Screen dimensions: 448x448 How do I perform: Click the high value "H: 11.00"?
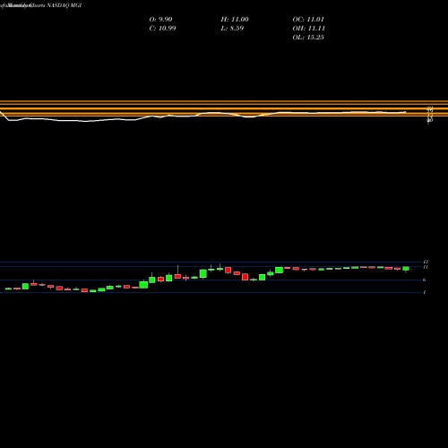[235, 20]
